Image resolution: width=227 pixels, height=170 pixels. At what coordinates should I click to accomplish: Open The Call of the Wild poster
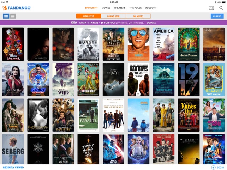point(63,80)
